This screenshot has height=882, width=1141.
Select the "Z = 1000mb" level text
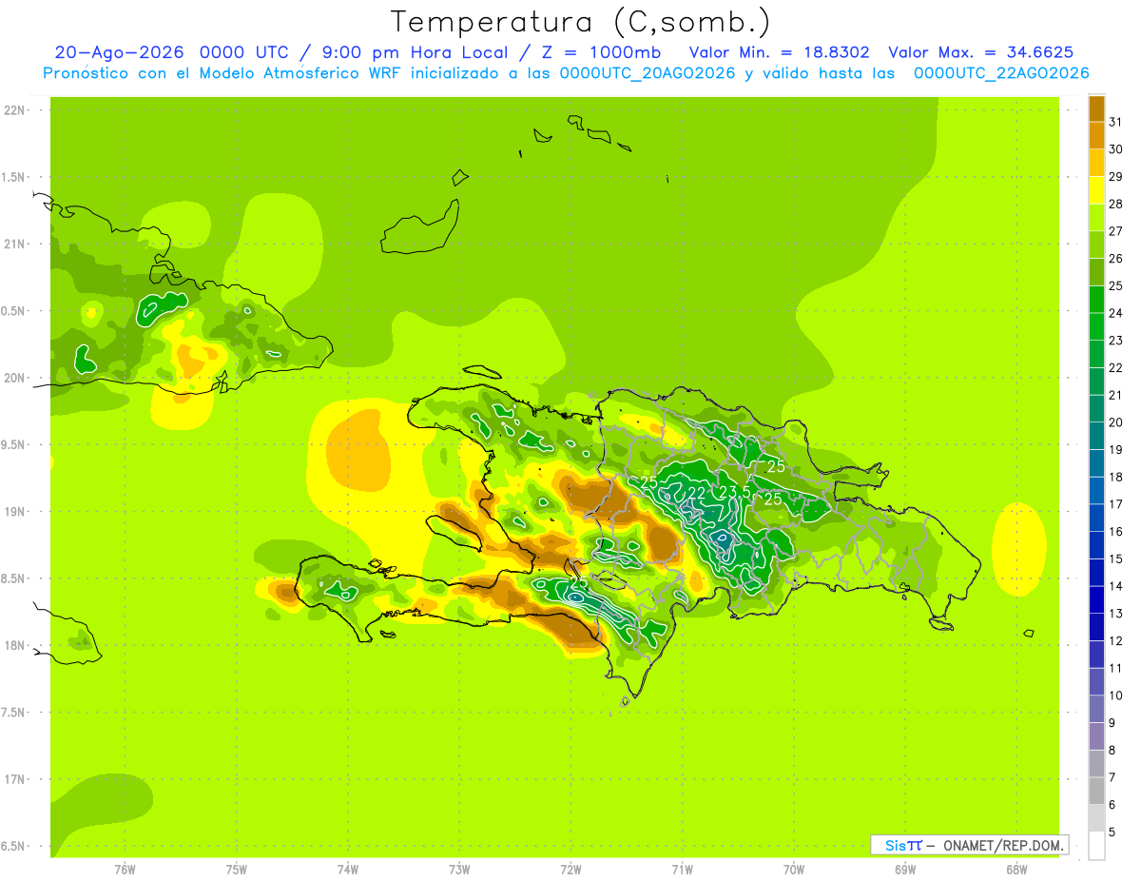[600, 52]
